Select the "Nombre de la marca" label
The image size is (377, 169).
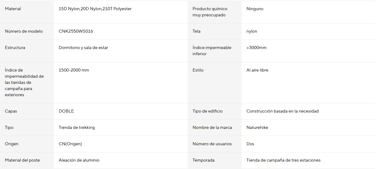(212, 128)
